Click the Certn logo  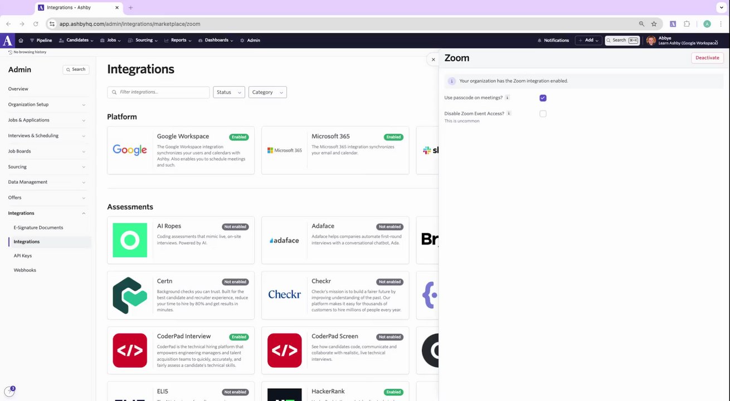[130, 295]
